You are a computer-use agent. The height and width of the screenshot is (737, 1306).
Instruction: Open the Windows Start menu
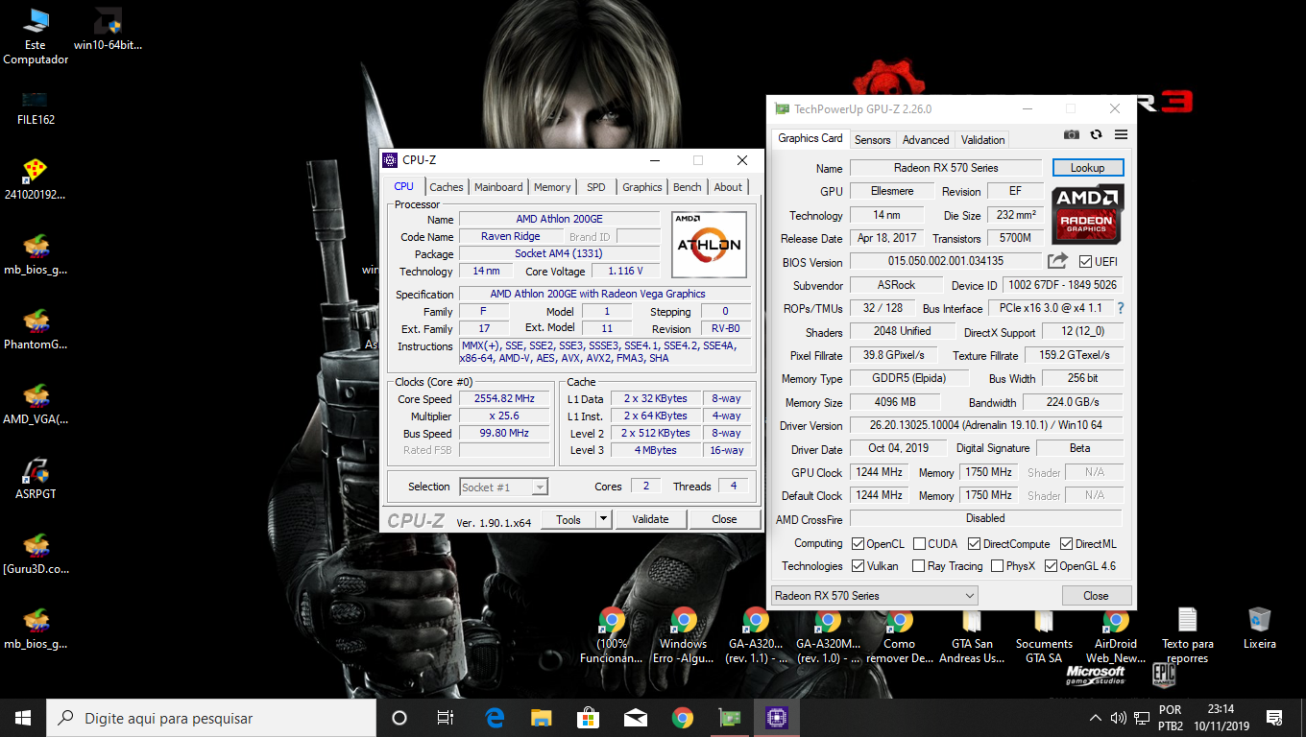point(23,718)
